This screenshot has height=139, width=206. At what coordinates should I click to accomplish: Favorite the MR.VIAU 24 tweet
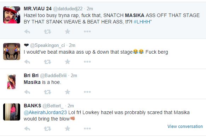(68, 31)
